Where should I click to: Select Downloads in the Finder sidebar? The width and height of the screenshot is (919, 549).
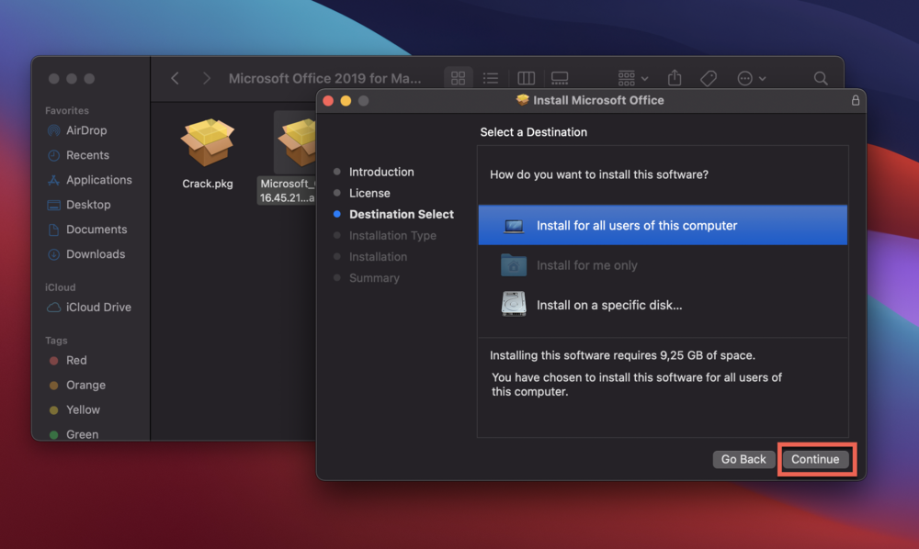tap(96, 254)
